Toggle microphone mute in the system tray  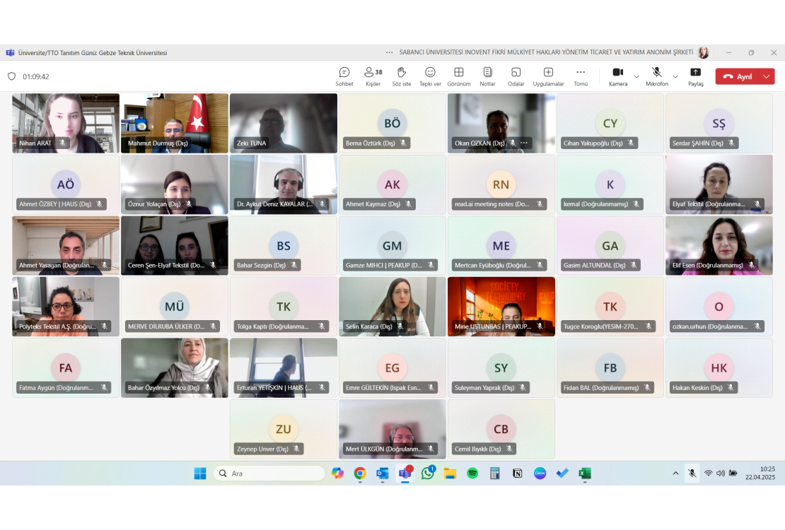click(692, 473)
